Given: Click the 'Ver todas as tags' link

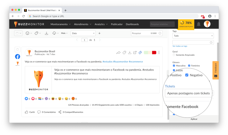Looking at the screenshot, I should click(x=180, y=46).
